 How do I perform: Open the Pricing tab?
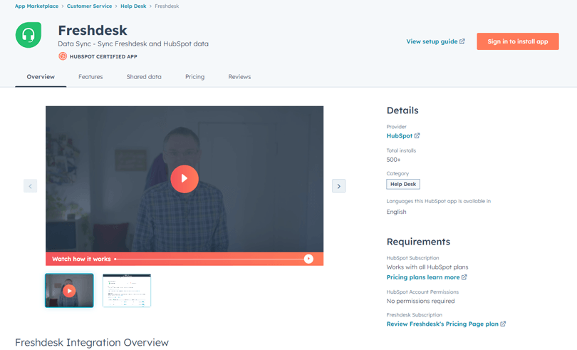coord(194,77)
